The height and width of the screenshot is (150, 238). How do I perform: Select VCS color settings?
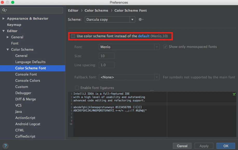click(18, 105)
